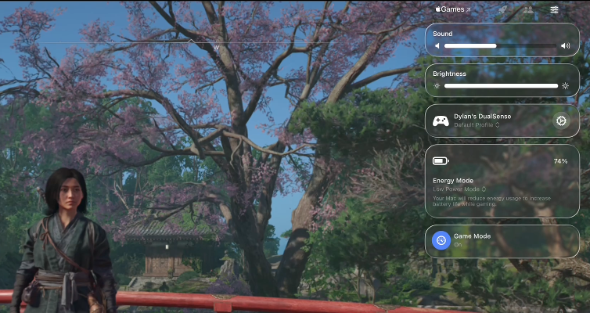590x313 pixels.
Task: Adjust the Brightness slider
Action: (501, 86)
